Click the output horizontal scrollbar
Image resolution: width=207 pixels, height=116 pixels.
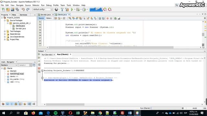pyautogui.click(x=65, y=104)
